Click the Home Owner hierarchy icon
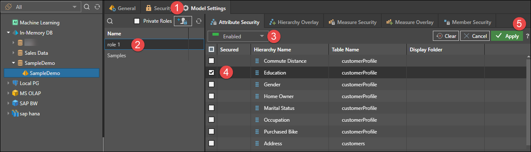531x152 pixels. 256,96
